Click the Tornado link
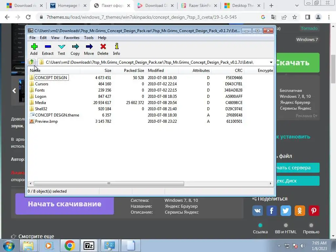This screenshot has width=336, height=252. point(309,28)
